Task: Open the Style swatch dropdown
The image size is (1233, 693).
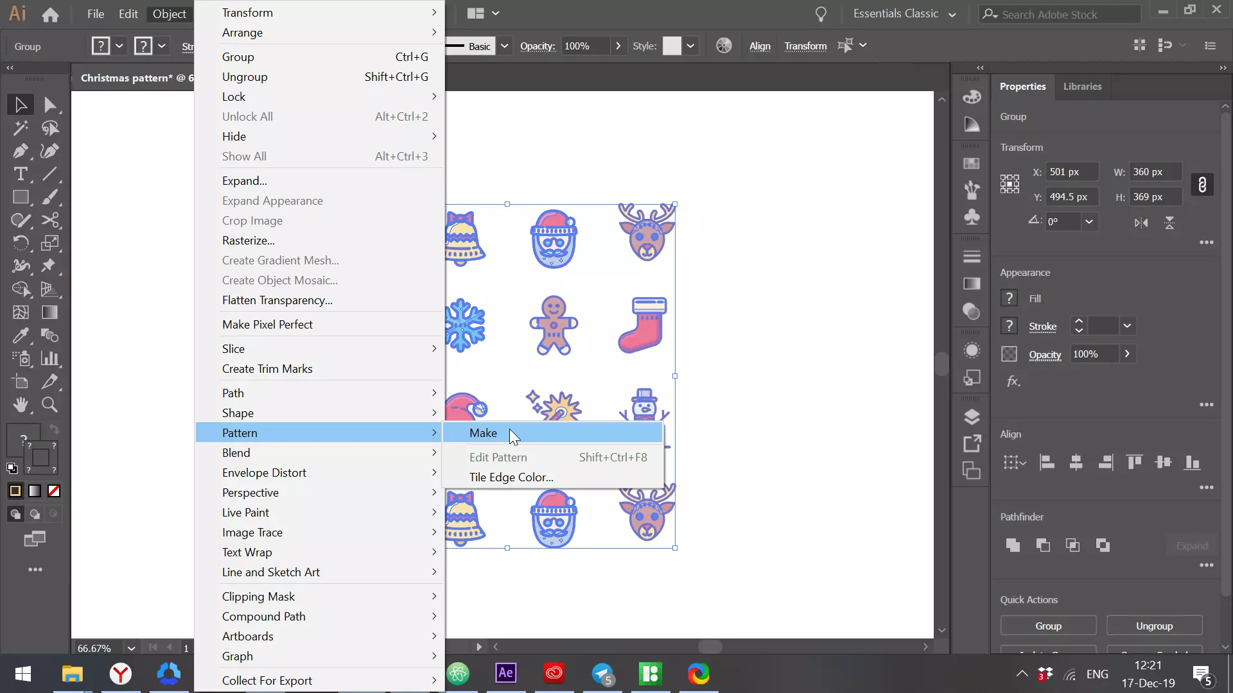Action: [690, 46]
